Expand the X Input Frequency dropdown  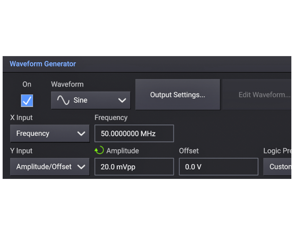click(x=50, y=134)
